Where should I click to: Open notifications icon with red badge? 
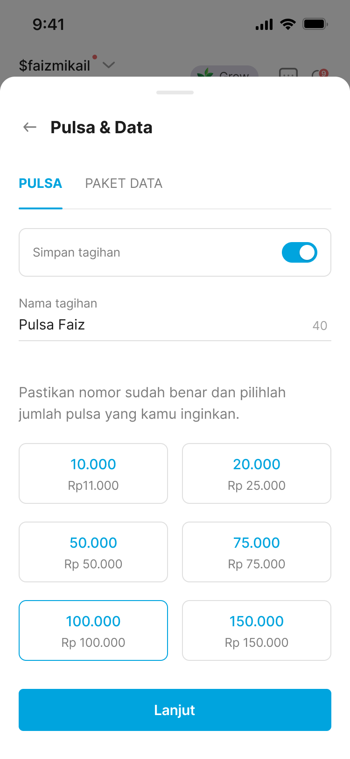319,74
